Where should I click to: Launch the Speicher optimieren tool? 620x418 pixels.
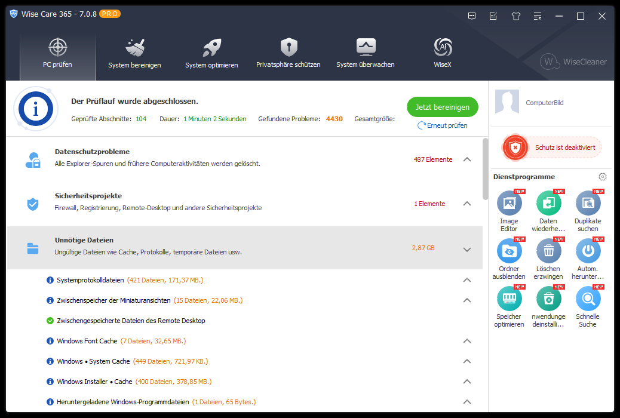point(509,307)
